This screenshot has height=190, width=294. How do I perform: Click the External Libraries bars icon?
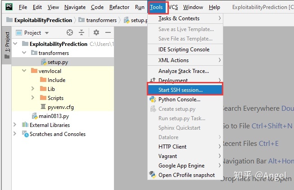[25, 125]
